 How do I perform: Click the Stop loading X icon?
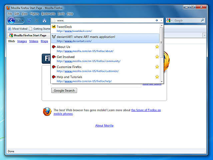[37, 21]
